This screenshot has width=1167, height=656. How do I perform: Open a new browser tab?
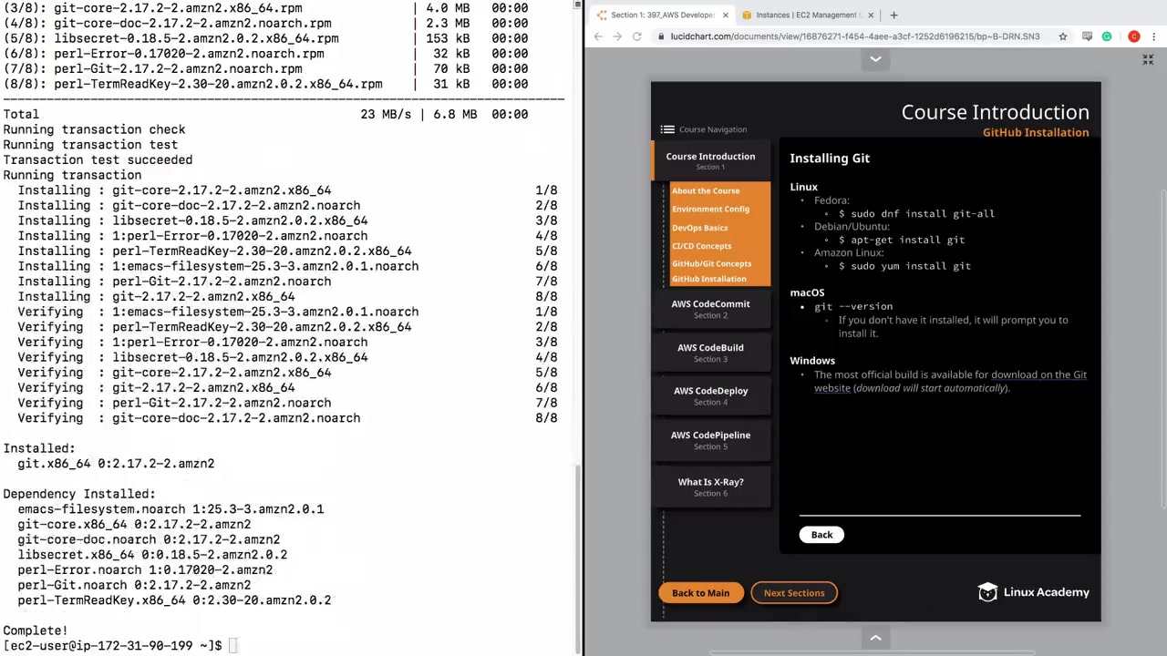click(x=893, y=15)
